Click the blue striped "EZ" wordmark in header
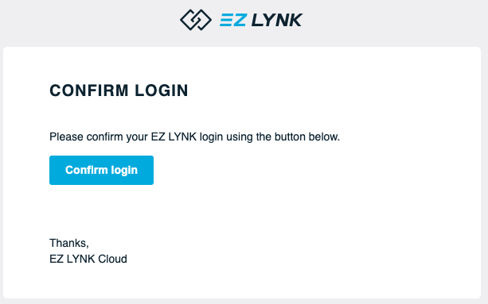 [233, 20]
